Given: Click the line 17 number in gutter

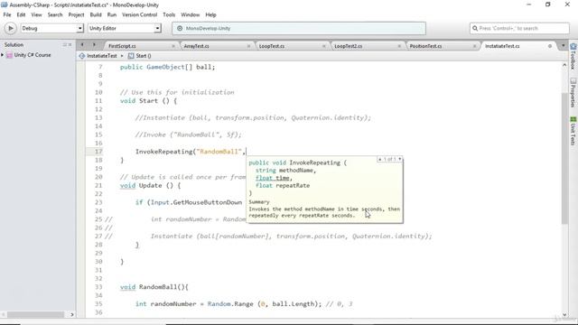Looking at the screenshot, I should pyautogui.click(x=98, y=152).
